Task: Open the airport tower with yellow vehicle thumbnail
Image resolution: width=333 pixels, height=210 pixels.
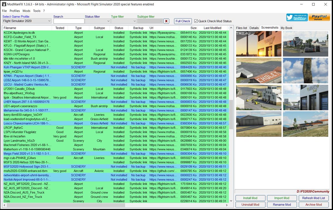Action: point(259,98)
